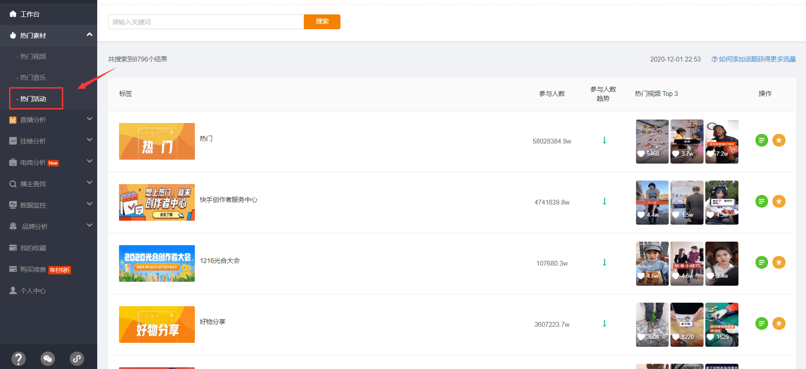Expand the 电商分析 sidebar menu
Image resolution: width=806 pixels, height=369 pixels.
pos(89,161)
